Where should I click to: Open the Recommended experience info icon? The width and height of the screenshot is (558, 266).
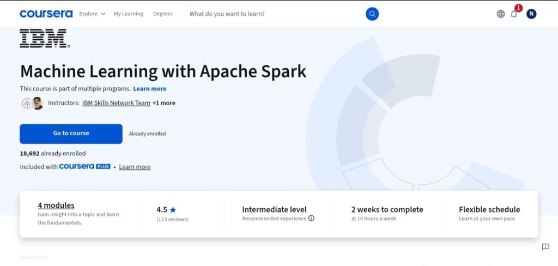tap(311, 218)
